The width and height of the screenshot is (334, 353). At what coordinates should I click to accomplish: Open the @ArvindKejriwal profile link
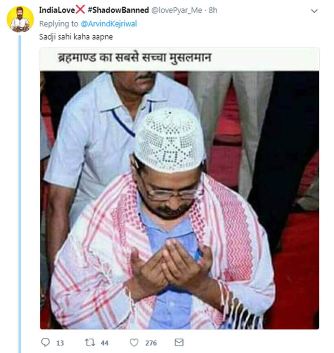point(108,24)
